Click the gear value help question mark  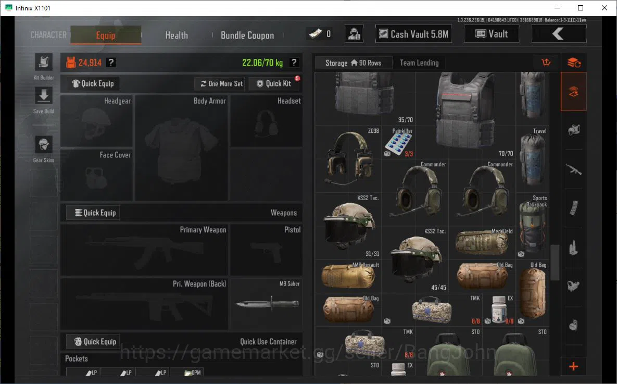tap(111, 62)
